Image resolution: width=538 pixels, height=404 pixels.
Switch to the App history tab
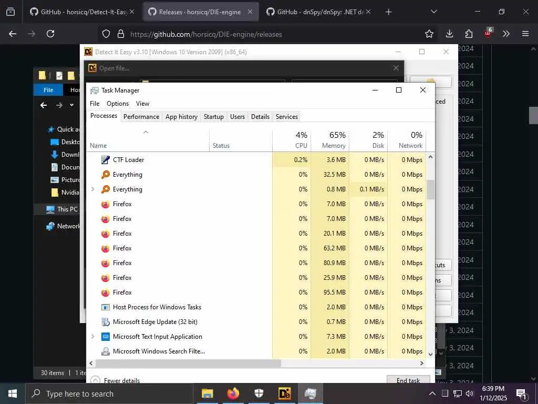[181, 117]
